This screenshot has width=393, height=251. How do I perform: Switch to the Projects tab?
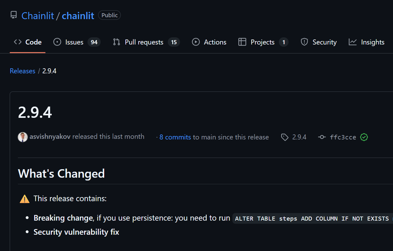[262, 42]
